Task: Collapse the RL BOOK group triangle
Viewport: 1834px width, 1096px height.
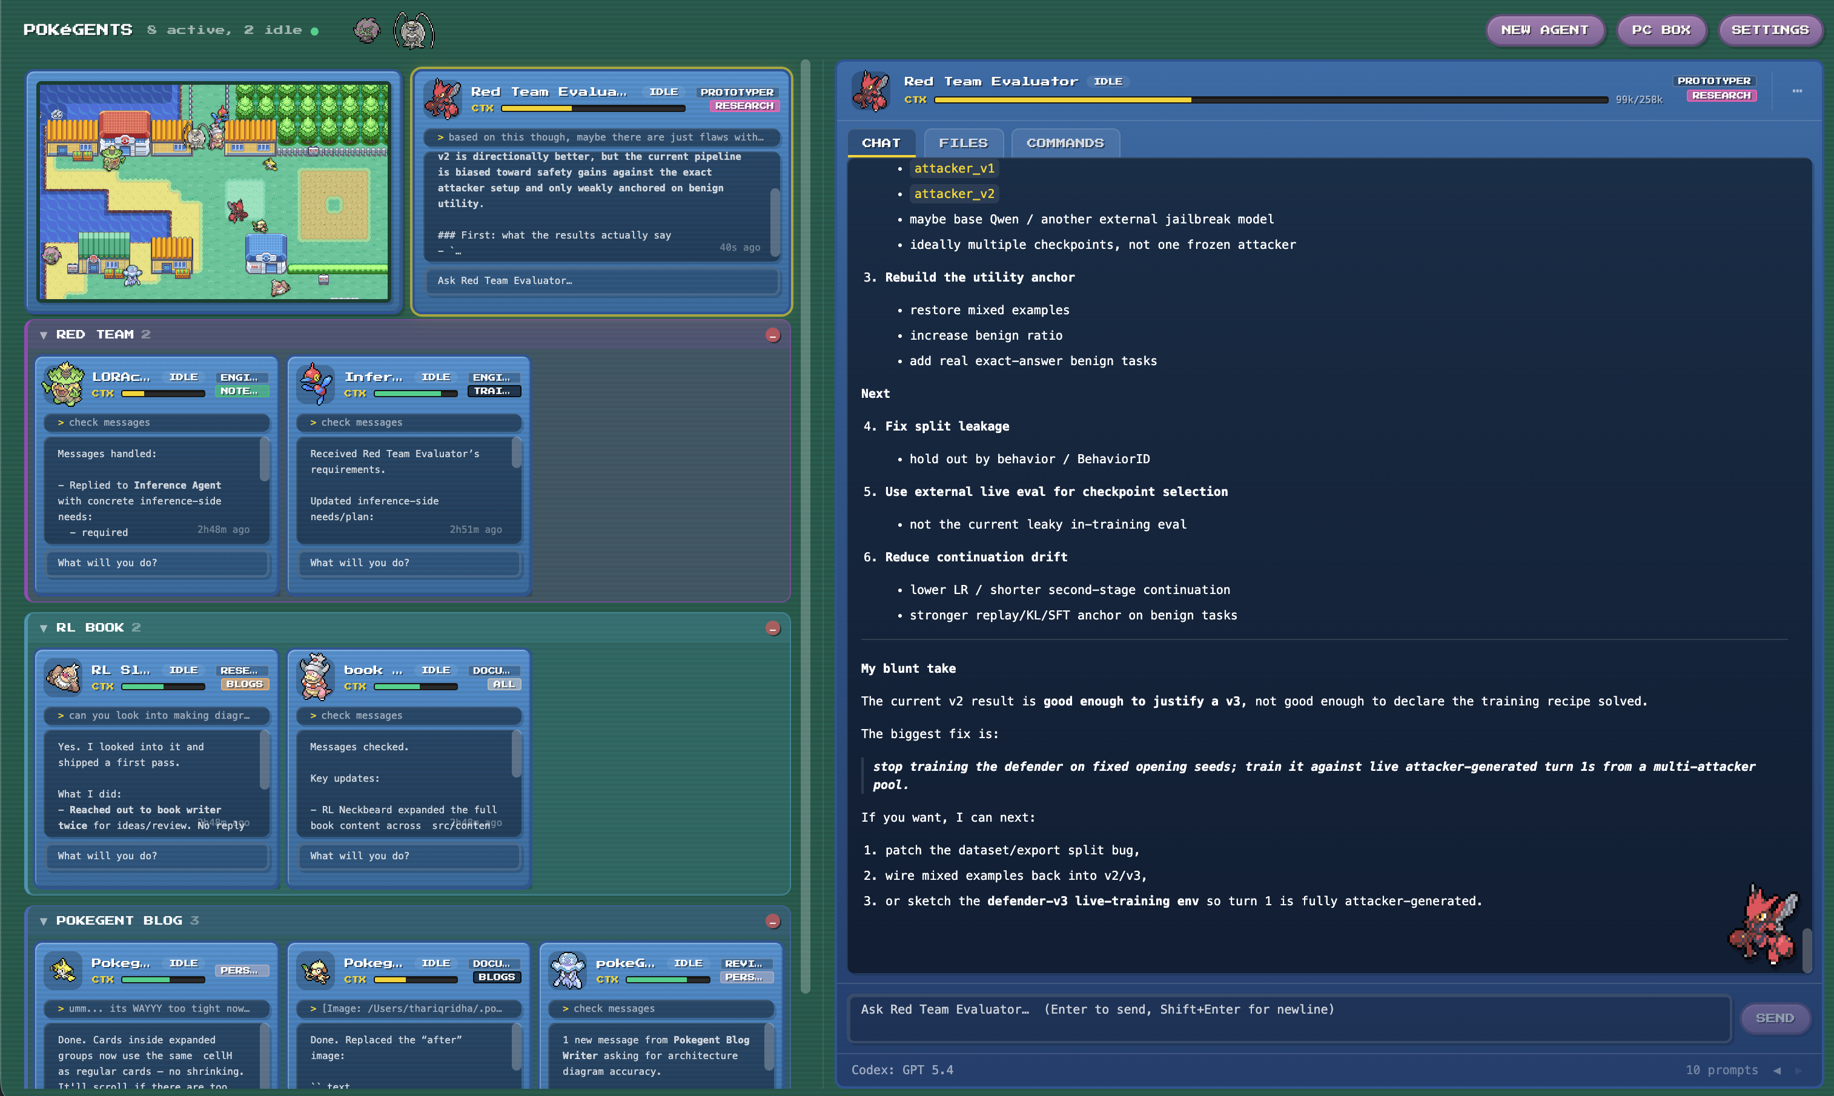Action: pos(44,628)
